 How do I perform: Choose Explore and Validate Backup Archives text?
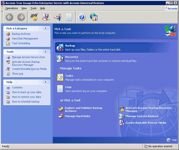pos(83,109)
